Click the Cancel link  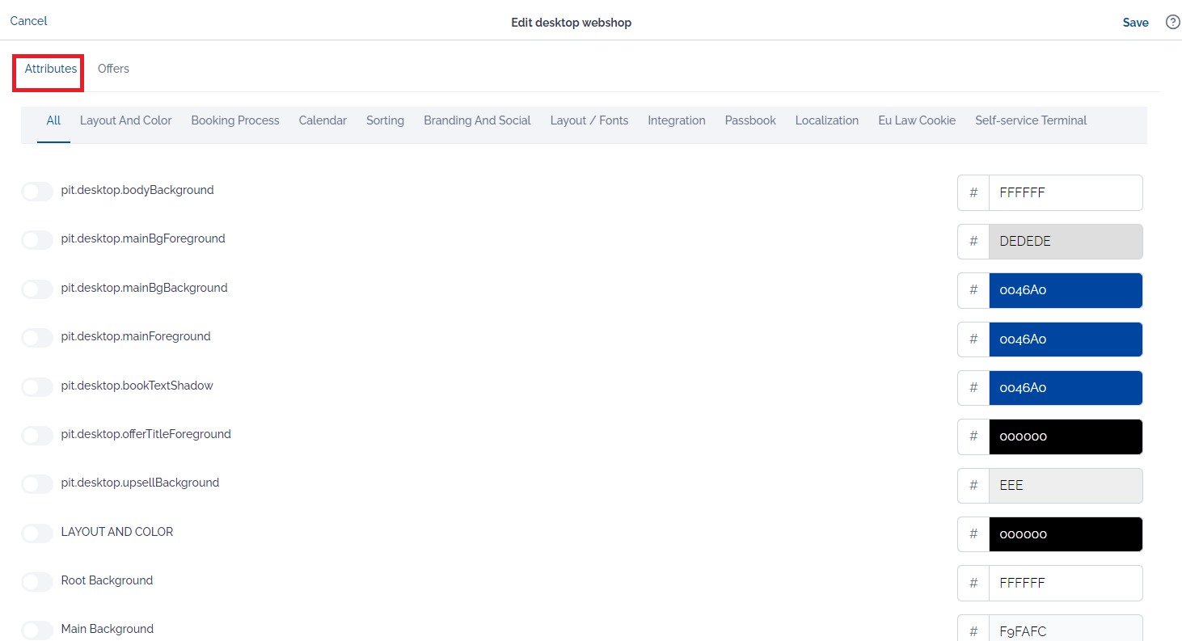pyautogui.click(x=29, y=21)
